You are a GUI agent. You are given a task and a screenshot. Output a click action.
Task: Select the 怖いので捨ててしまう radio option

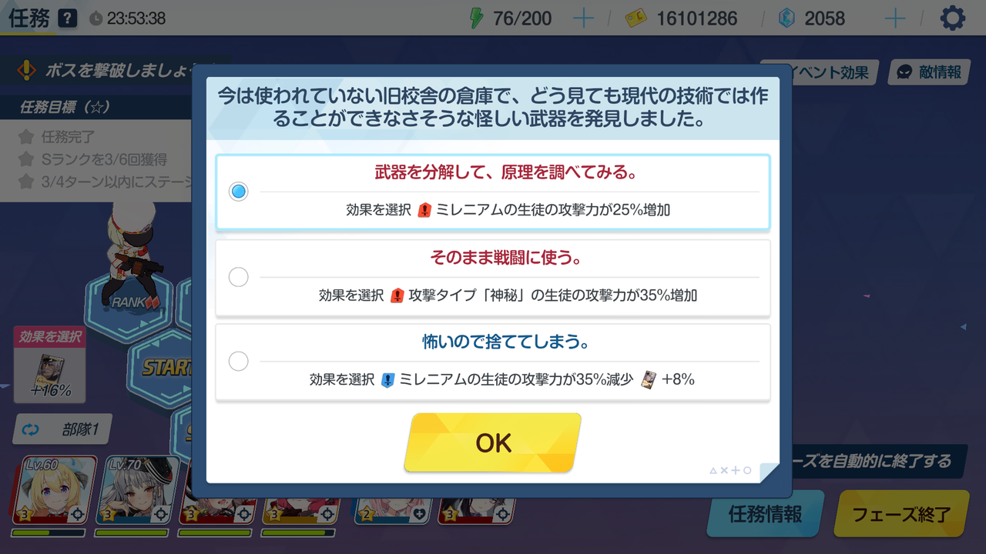[239, 361]
